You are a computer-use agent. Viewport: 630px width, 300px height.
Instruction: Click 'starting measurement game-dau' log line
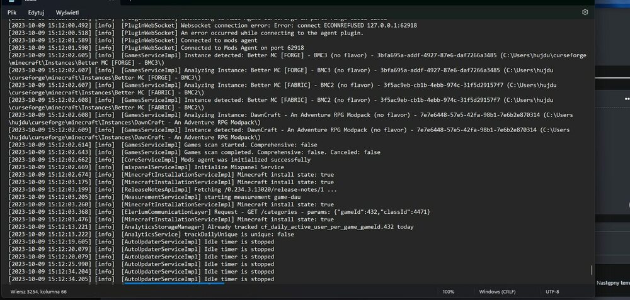click(155, 197)
